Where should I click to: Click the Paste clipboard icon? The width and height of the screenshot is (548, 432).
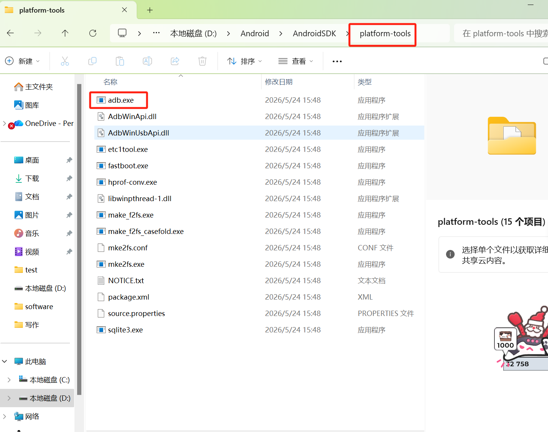(120, 61)
